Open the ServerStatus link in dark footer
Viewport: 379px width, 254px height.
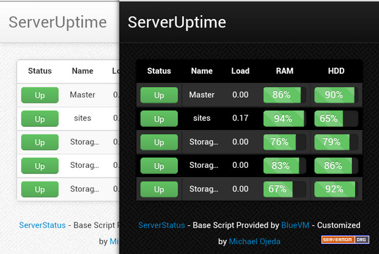161,225
